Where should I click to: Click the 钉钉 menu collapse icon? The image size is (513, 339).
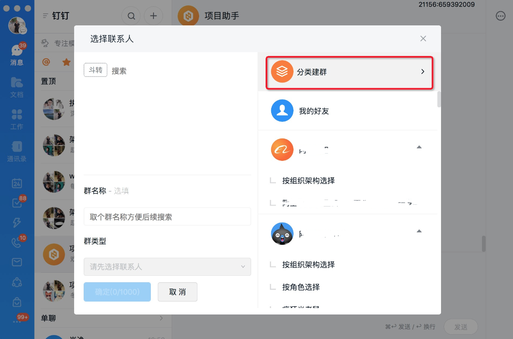pos(45,15)
